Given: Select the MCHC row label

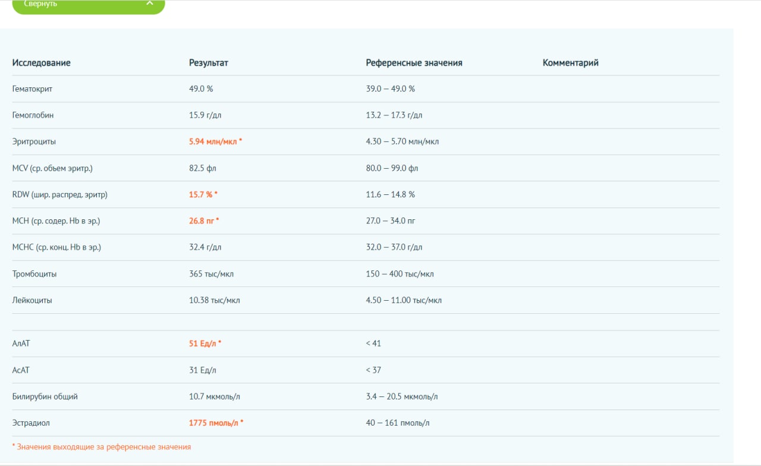Looking at the screenshot, I should pyautogui.click(x=56, y=247).
